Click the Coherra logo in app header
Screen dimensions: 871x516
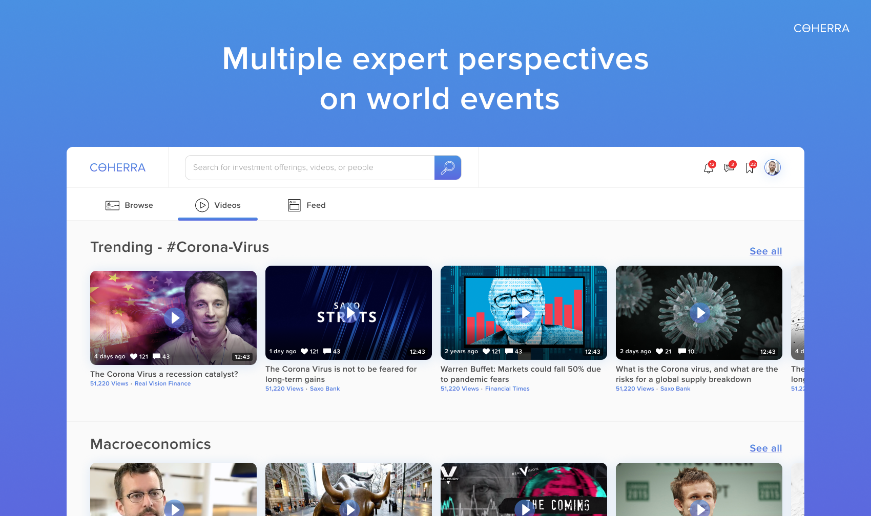118,167
